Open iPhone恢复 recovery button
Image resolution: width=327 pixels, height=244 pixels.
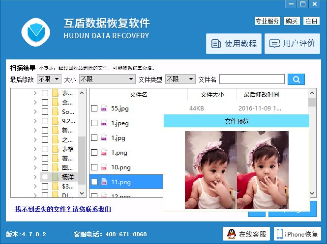(x=297, y=234)
